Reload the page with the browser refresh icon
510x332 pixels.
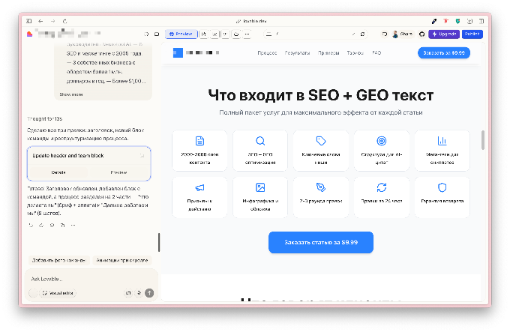64,21
